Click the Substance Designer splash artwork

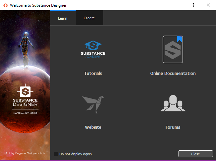point(25,85)
